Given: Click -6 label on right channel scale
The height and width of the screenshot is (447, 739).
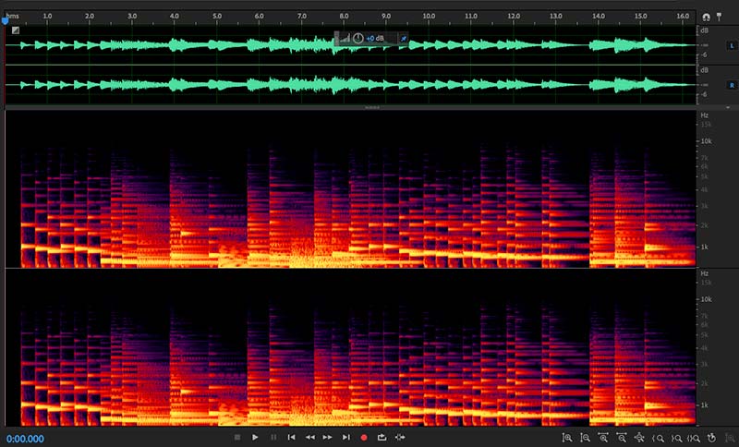Looking at the screenshot, I should (x=704, y=95).
